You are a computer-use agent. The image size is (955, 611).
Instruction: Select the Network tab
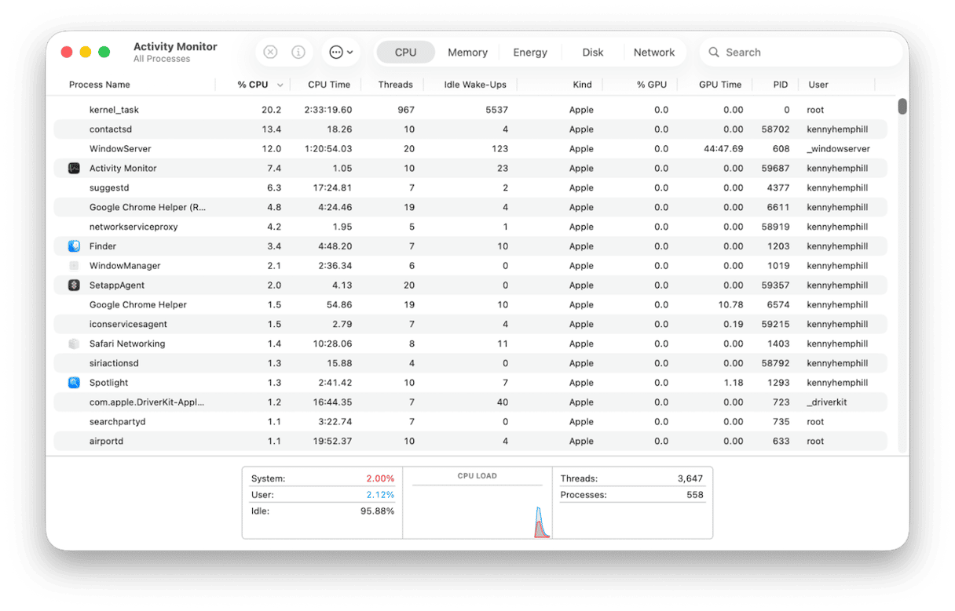pos(653,53)
